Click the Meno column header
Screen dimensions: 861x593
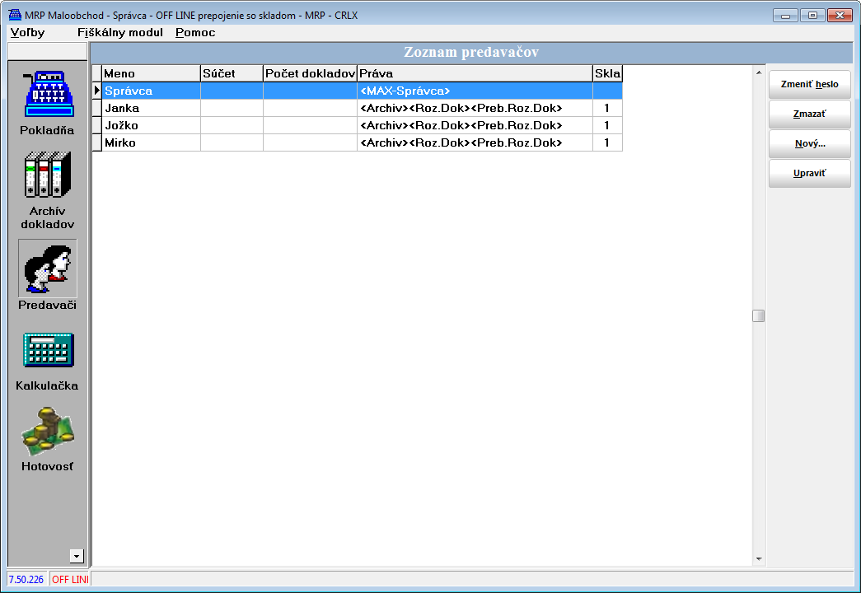(150, 73)
